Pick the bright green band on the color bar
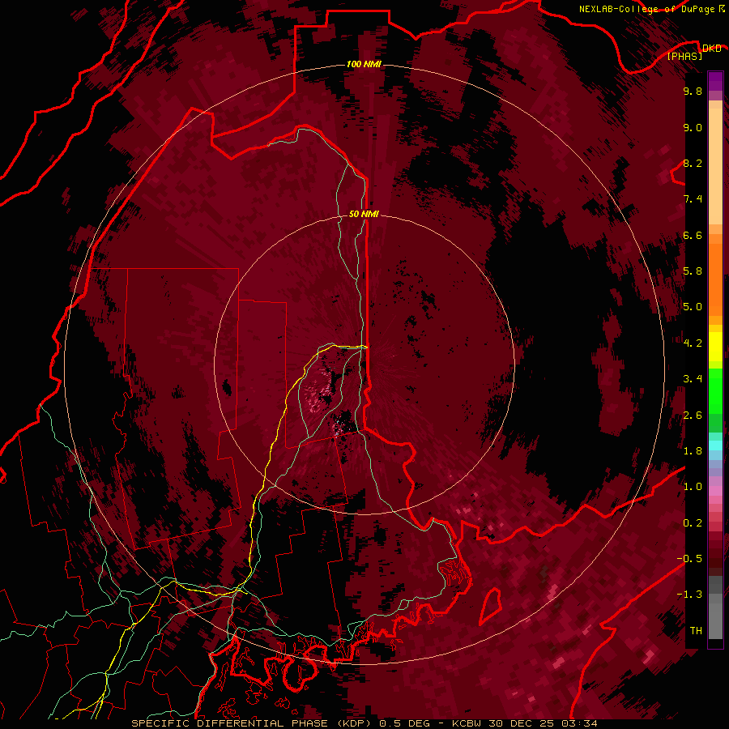Image resolution: width=729 pixels, height=729 pixels. point(715,390)
